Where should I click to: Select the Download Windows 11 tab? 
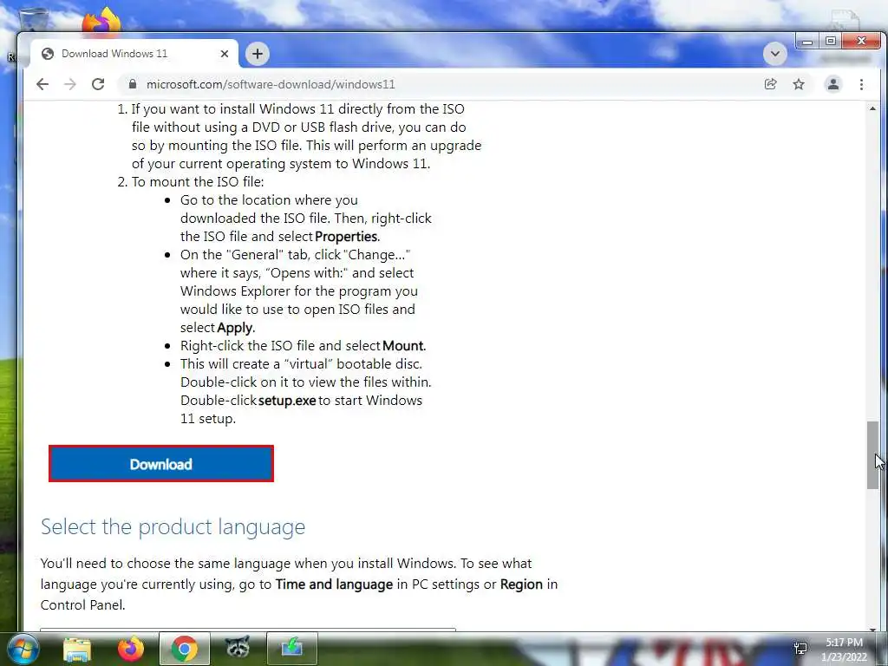coord(134,54)
